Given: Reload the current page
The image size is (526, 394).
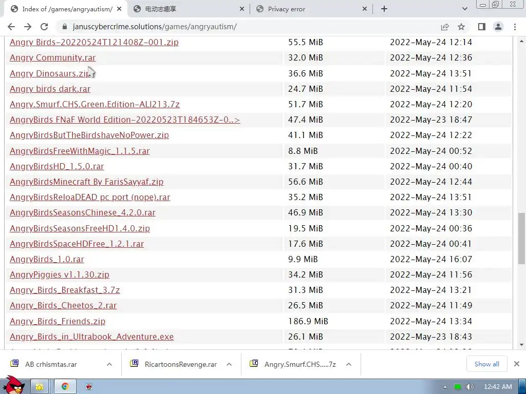Looking at the screenshot, I should point(44,27).
